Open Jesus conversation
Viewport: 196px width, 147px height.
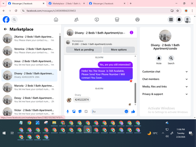tap(29, 63)
